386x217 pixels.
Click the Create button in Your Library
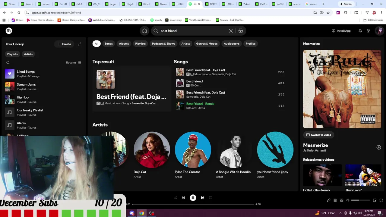tap(64, 44)
